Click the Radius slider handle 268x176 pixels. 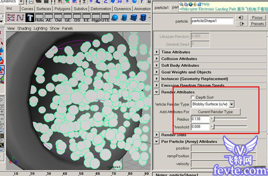coord(213,119)
